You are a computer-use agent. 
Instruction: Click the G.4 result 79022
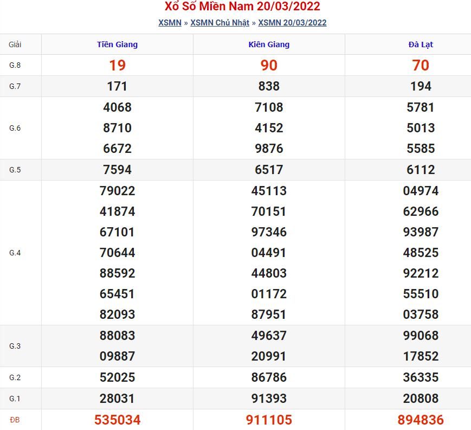pyautogui.click(x=117, y=191)
